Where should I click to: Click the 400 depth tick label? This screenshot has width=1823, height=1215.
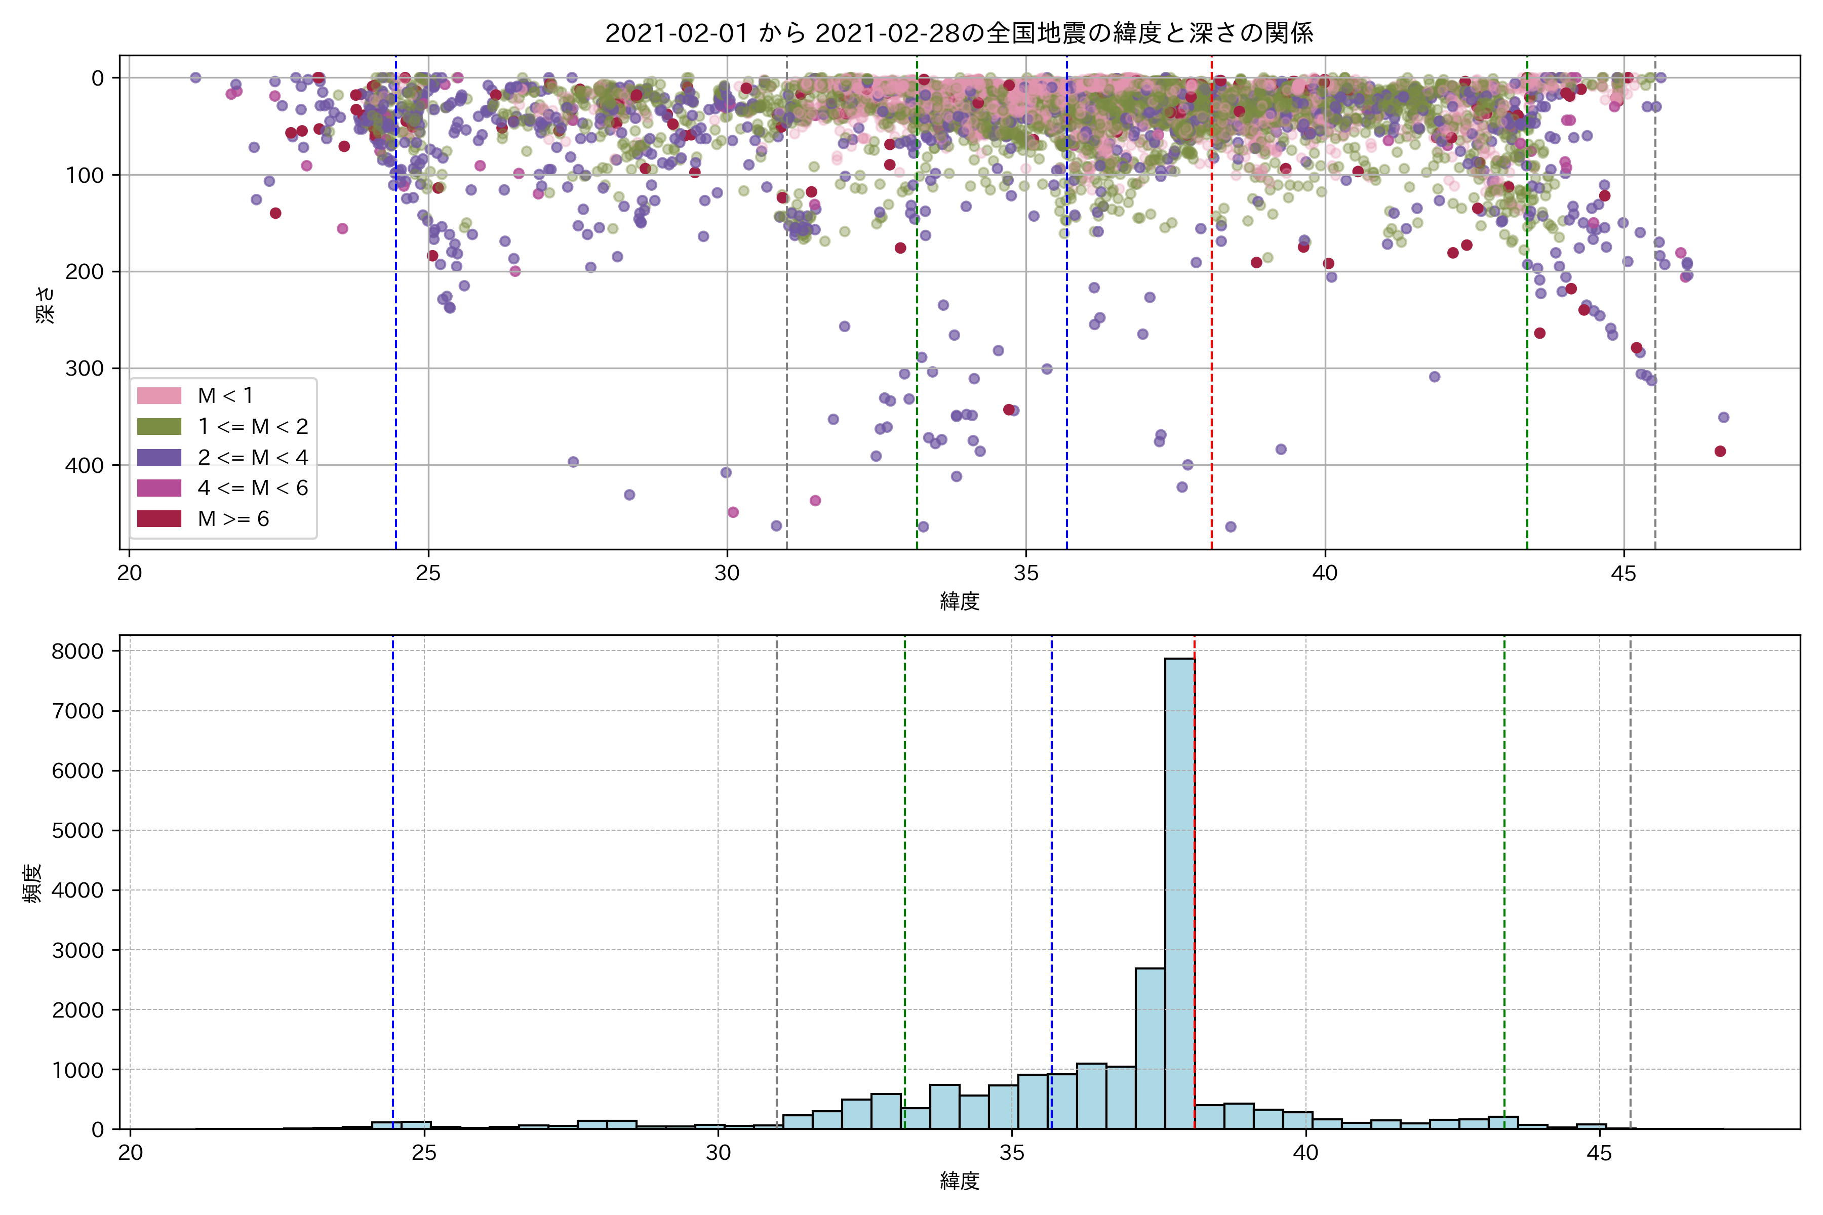85,466
